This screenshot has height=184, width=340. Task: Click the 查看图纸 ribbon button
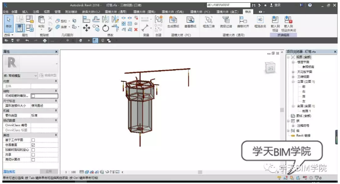click(191, 22)
